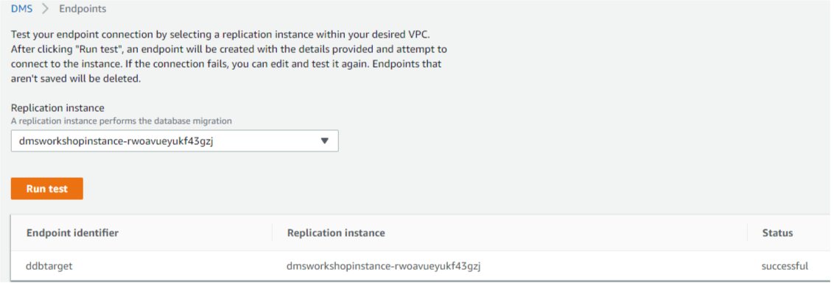Click the replication instance helper description text
The height and width of the screenshot is (286, 834).
point(122,121)
